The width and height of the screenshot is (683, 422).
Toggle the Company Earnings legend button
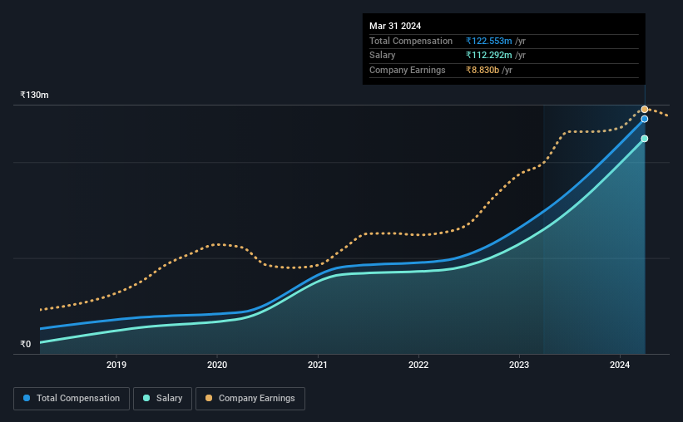coord(250,399)
